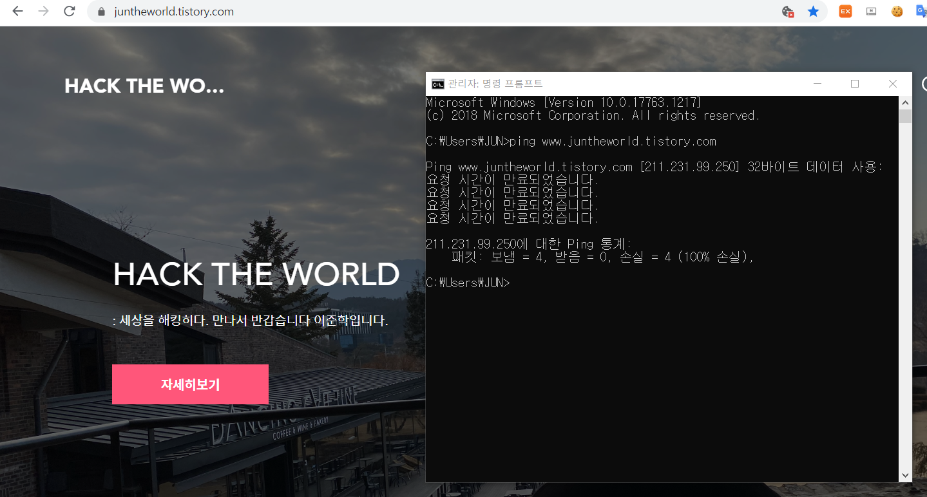Click the 자세히보기 button

[190, 384]
